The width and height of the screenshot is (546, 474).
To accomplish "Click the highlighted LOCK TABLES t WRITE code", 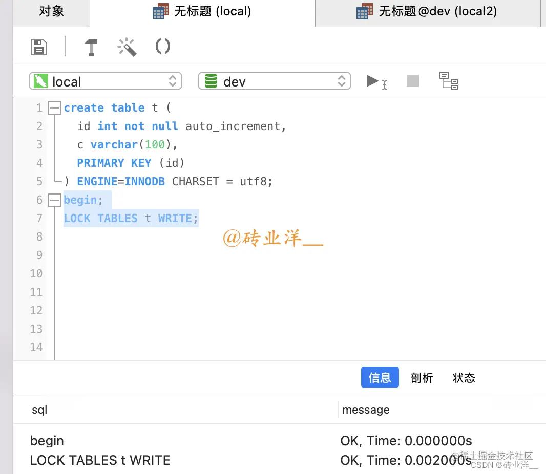I will [131, 218].
